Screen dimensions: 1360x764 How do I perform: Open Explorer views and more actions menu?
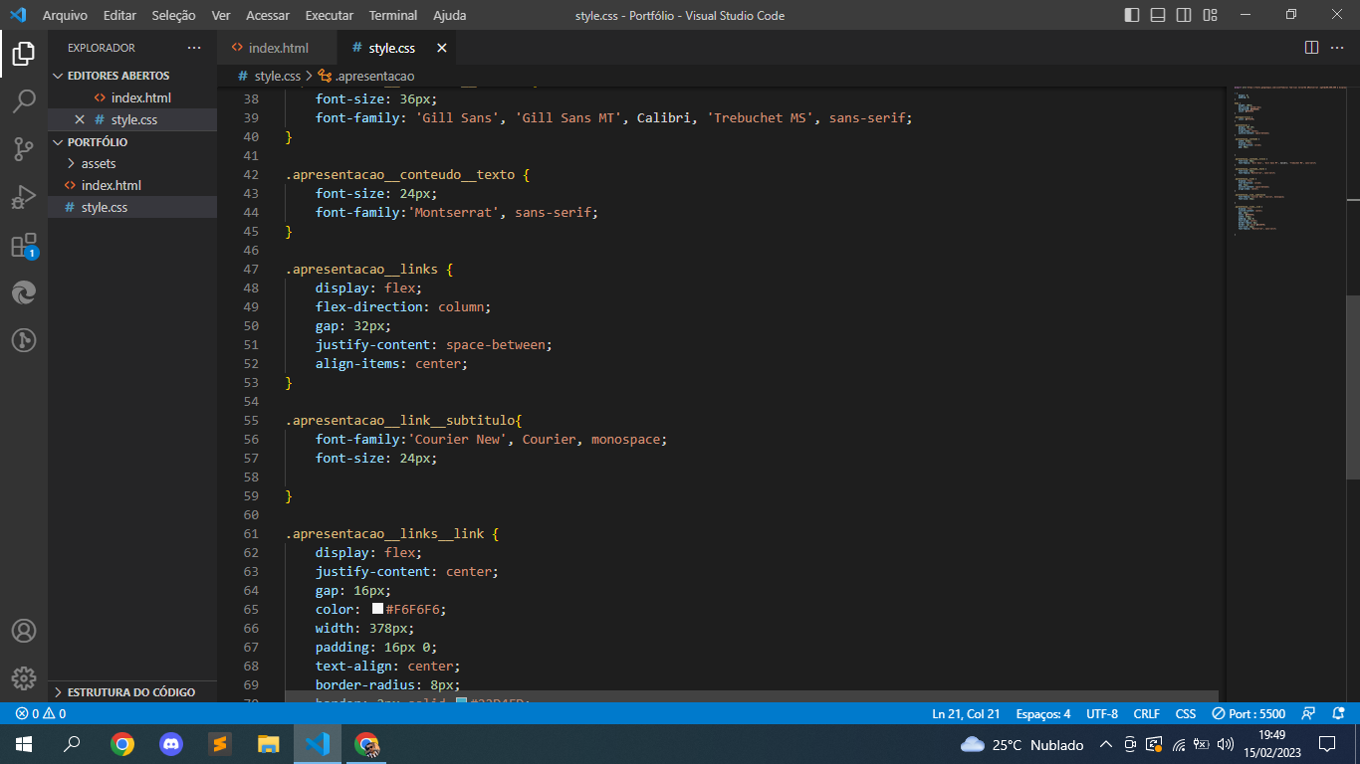pyautogui.click(x=194, y=48)
